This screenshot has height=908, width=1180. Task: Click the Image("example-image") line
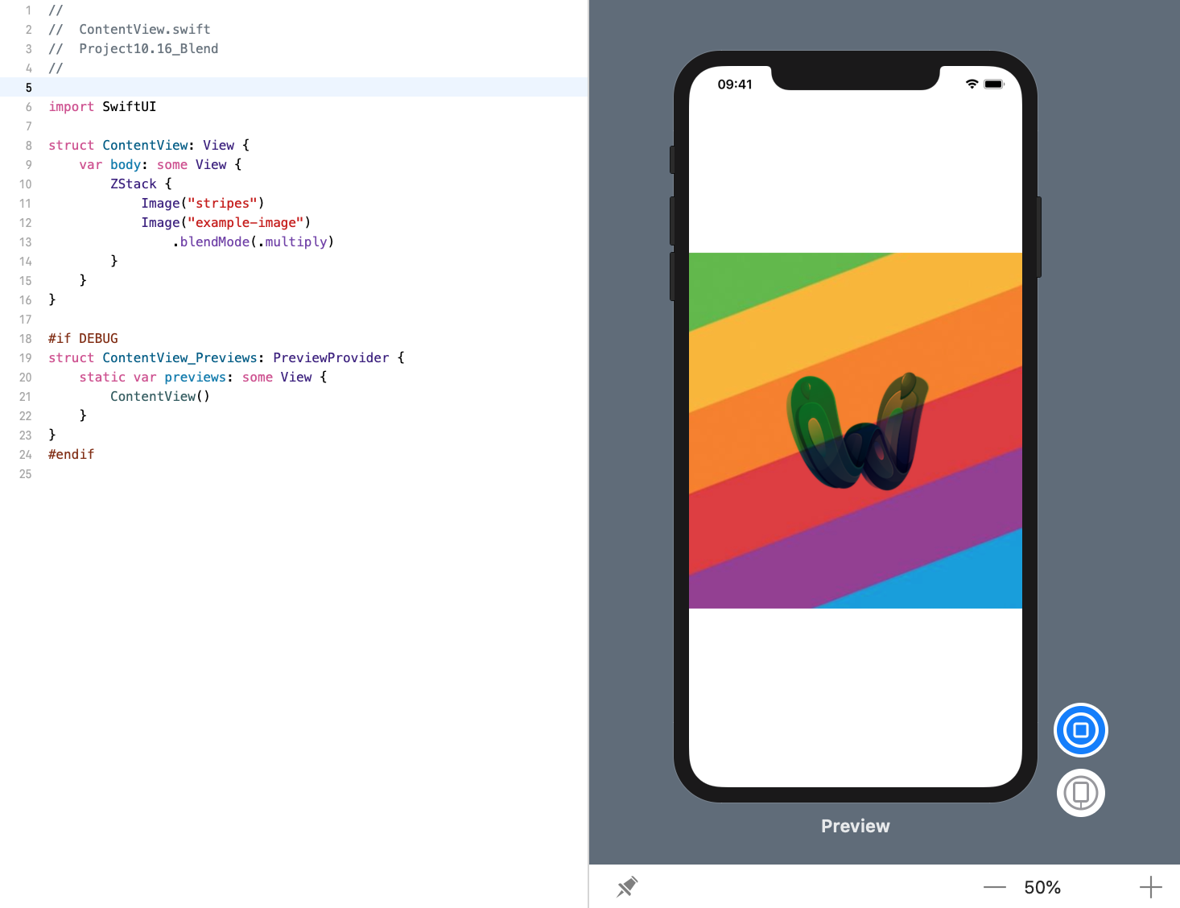point(226,222)
